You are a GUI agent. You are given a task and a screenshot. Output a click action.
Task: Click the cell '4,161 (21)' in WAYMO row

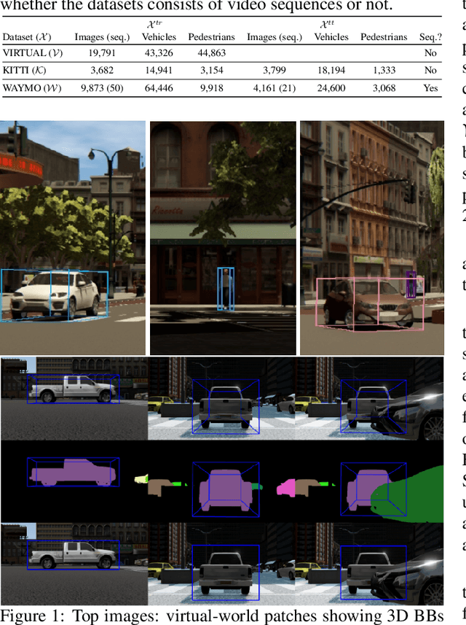click(275, 88)
